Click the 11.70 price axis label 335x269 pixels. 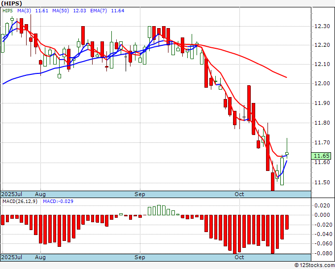coord(322,142)
